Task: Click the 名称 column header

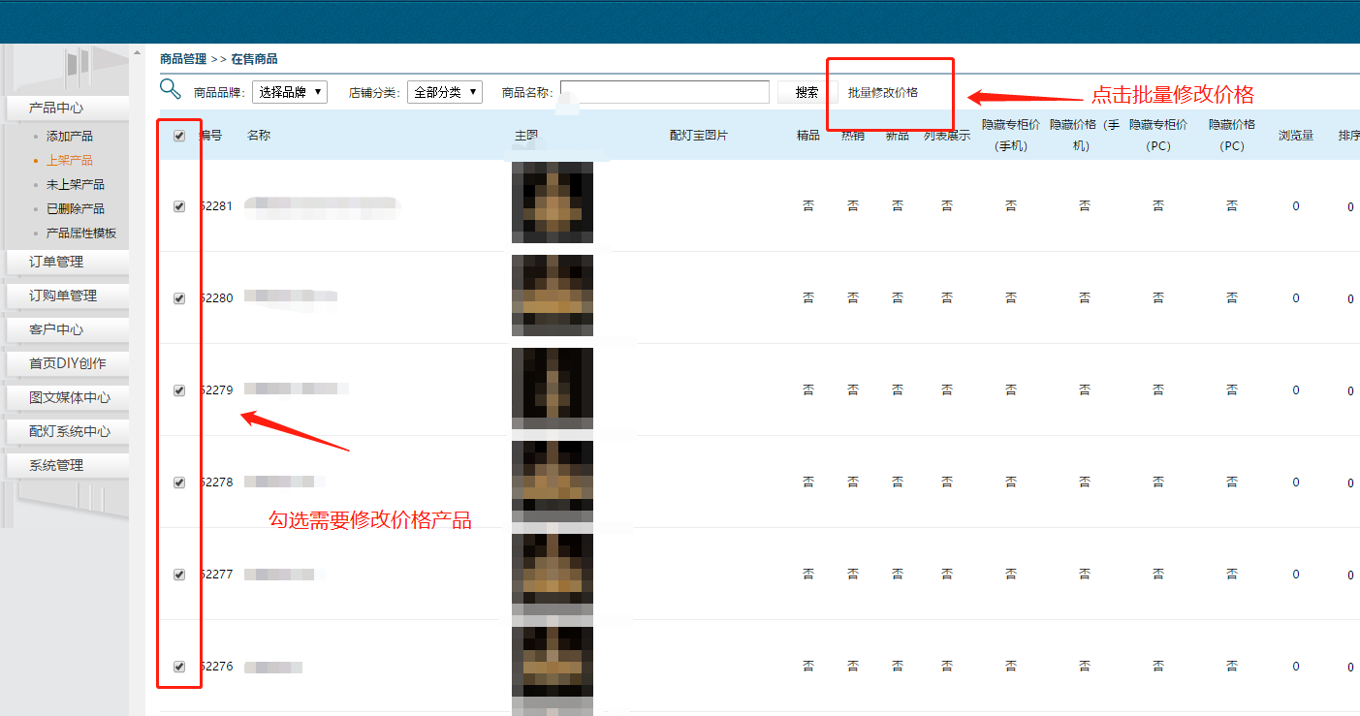Action: [x=259, y=136]
